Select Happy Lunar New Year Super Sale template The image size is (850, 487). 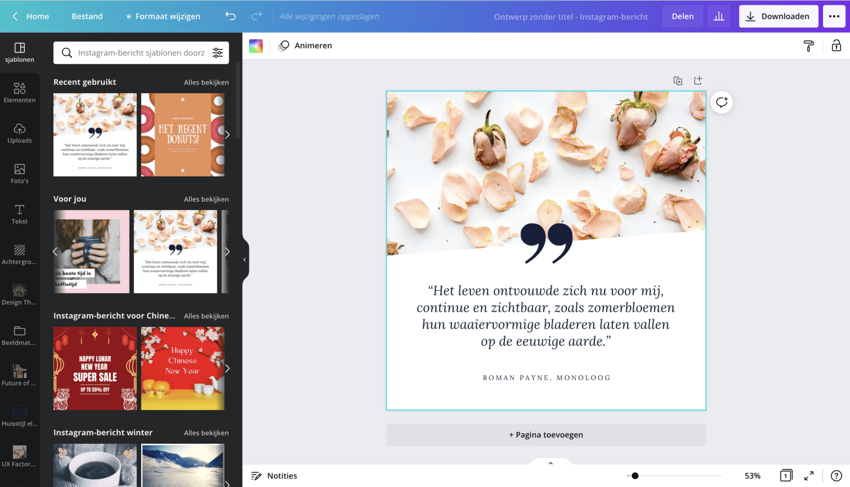click(95, 368)
